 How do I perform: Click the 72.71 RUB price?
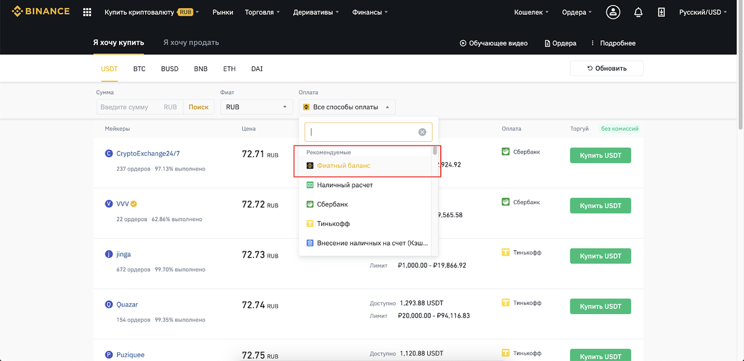click(x=260, y=154)
